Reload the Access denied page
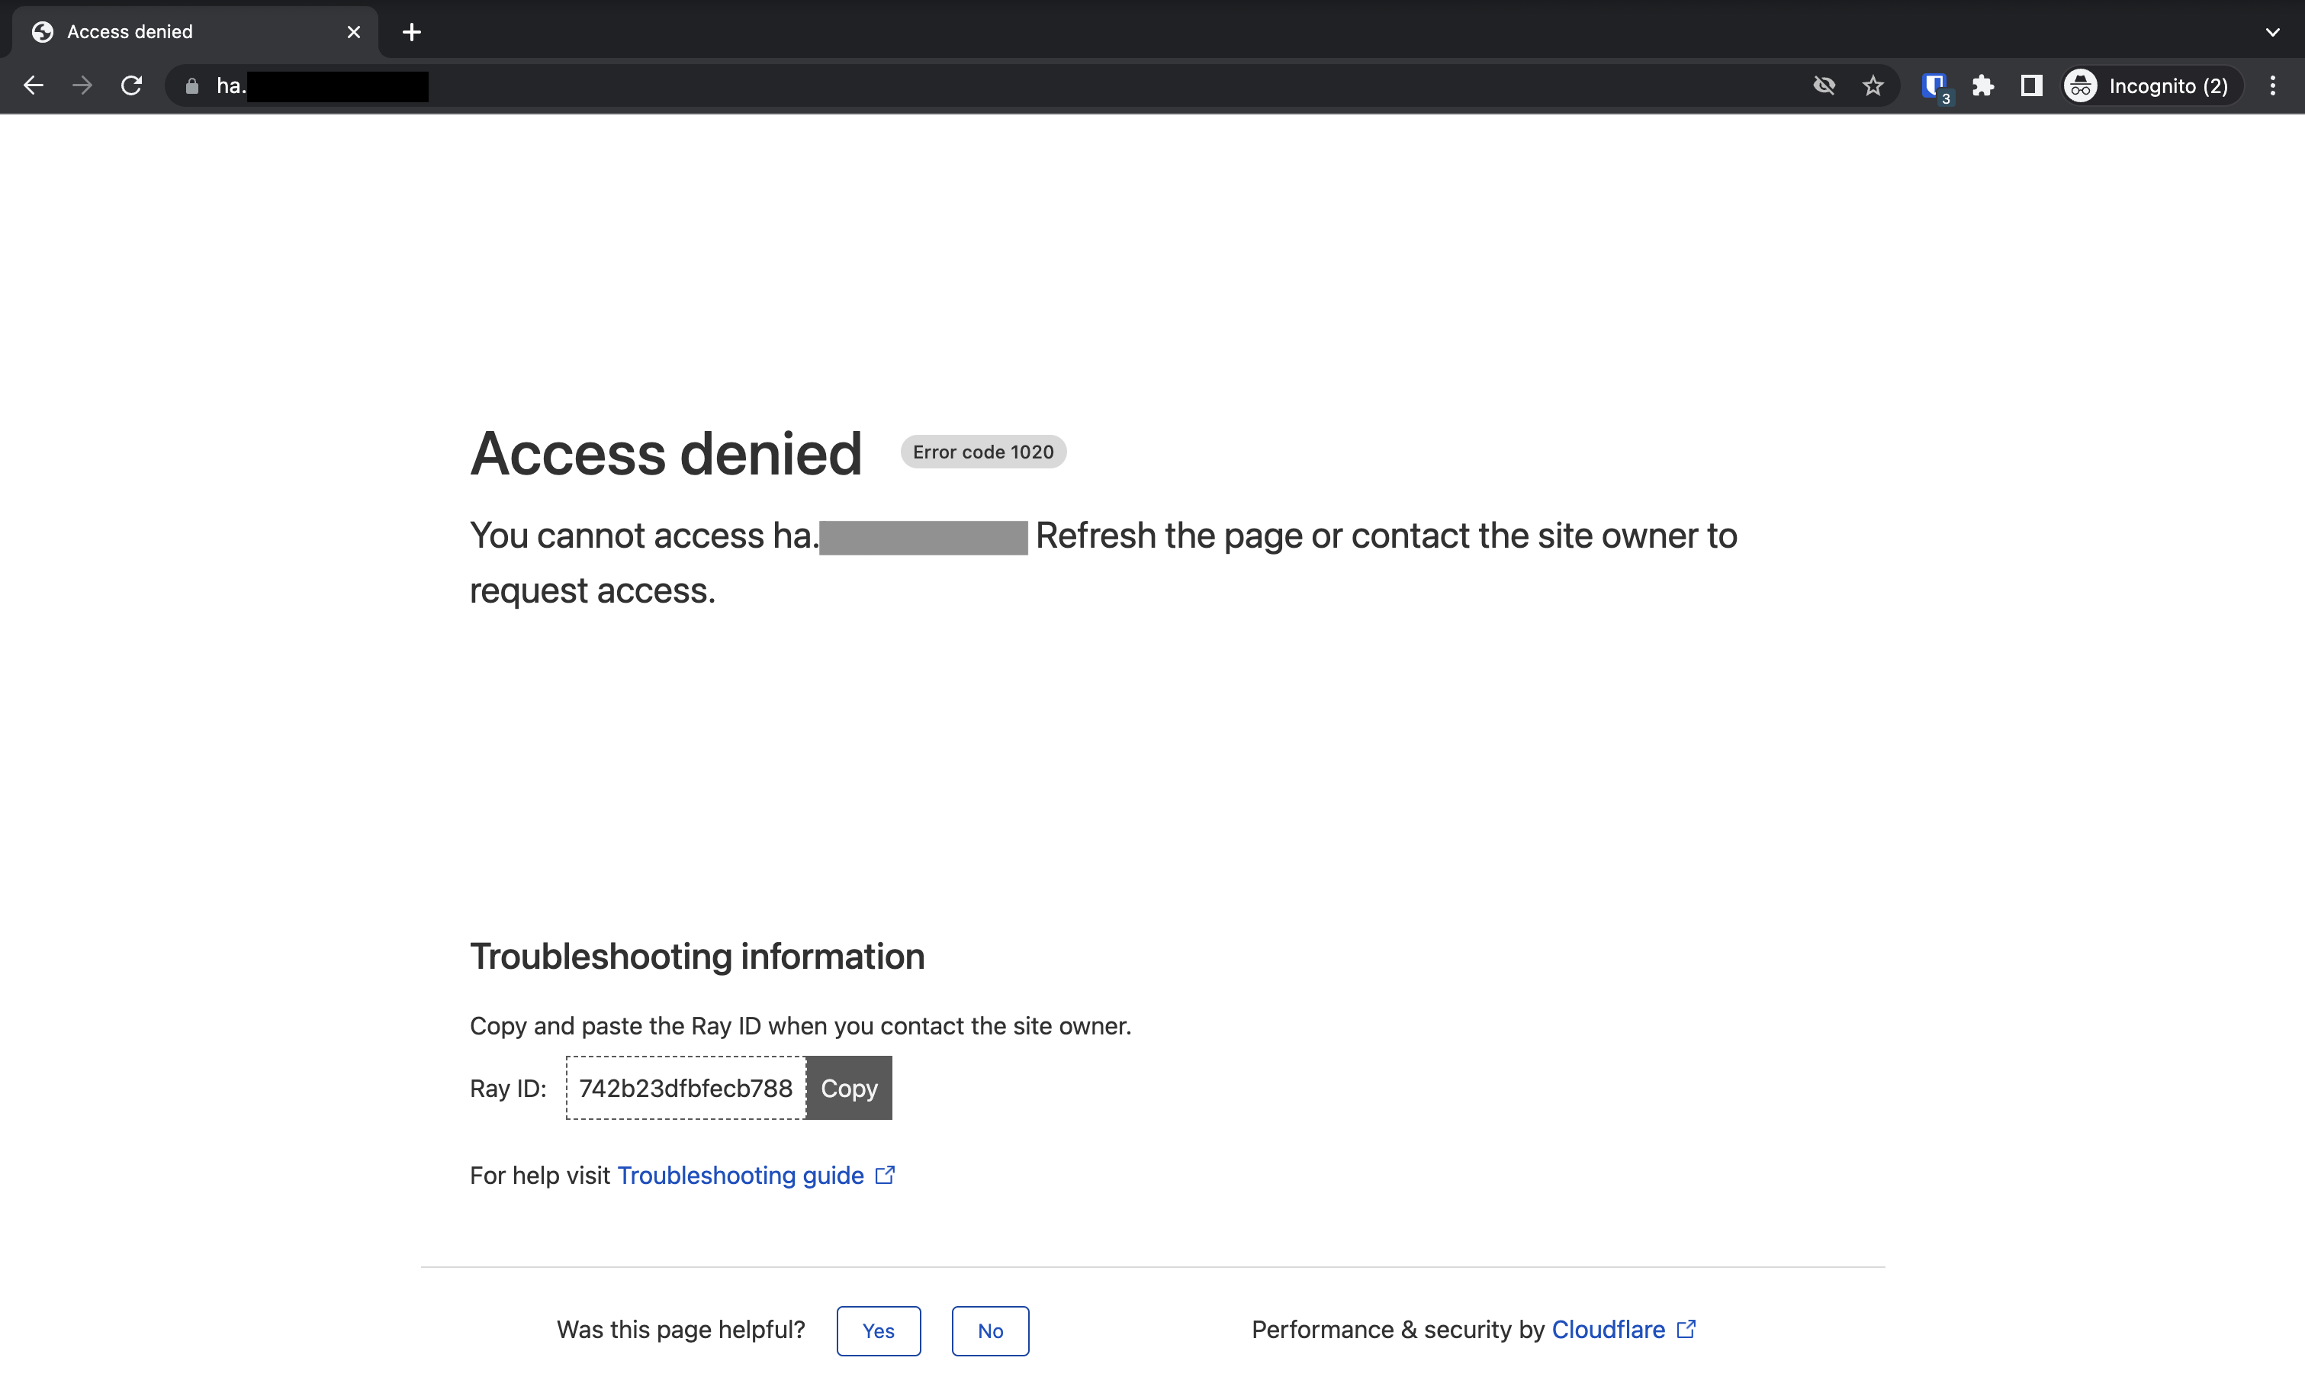Screen dimensions: 2305x1393 click(132, 85)
